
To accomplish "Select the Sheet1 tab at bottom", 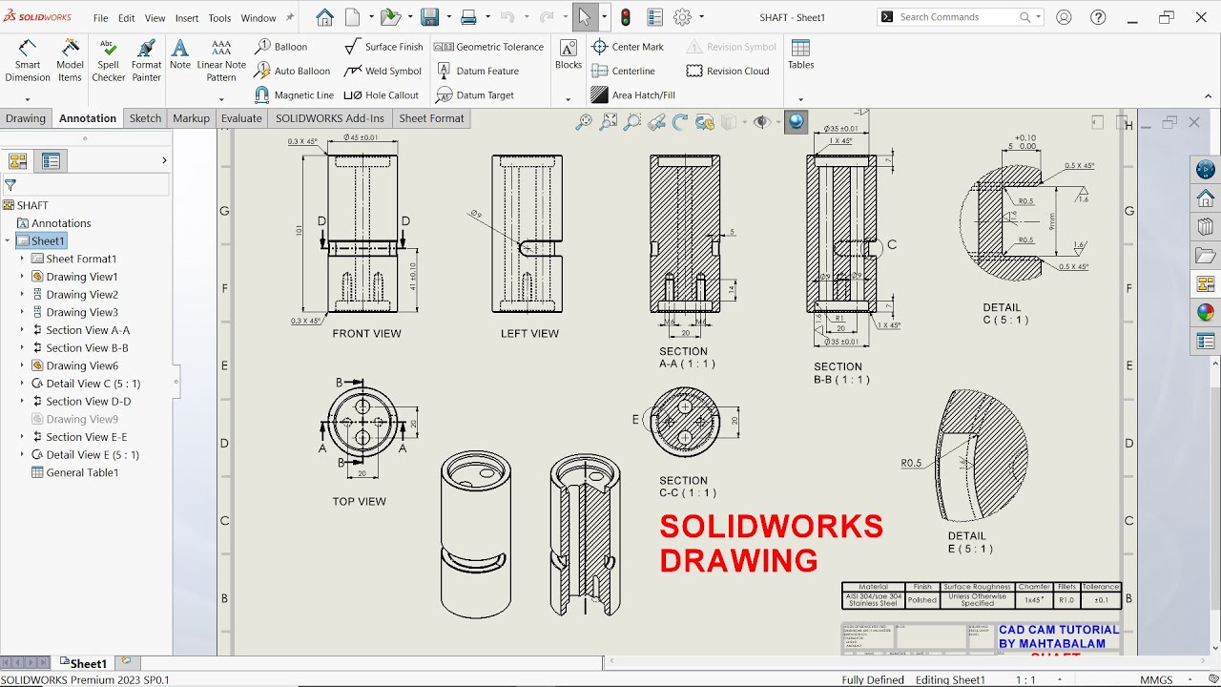I will point(83,663).
